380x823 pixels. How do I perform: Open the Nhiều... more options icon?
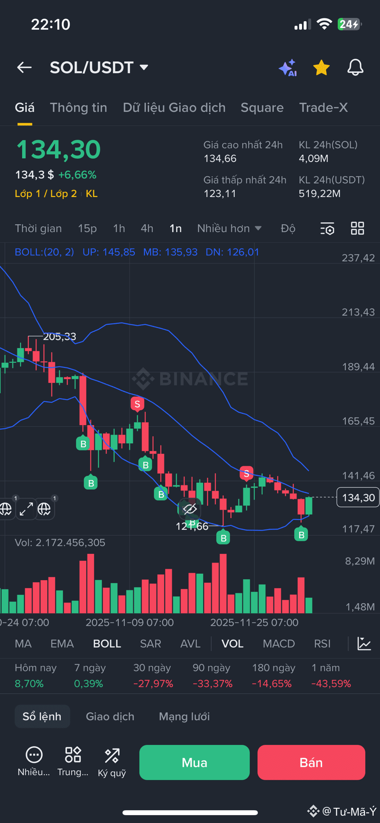tap(34, 762)
